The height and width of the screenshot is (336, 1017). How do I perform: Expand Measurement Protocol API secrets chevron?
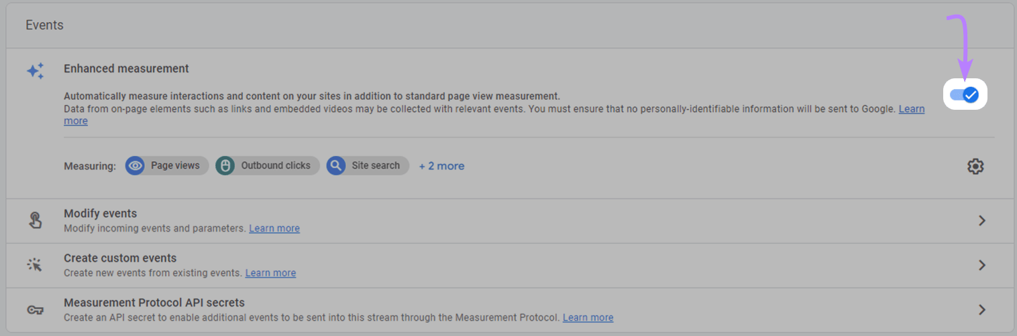982,310
